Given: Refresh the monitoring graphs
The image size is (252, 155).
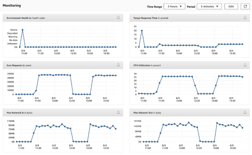Looking at the screenshot, I should pos(245,6).
